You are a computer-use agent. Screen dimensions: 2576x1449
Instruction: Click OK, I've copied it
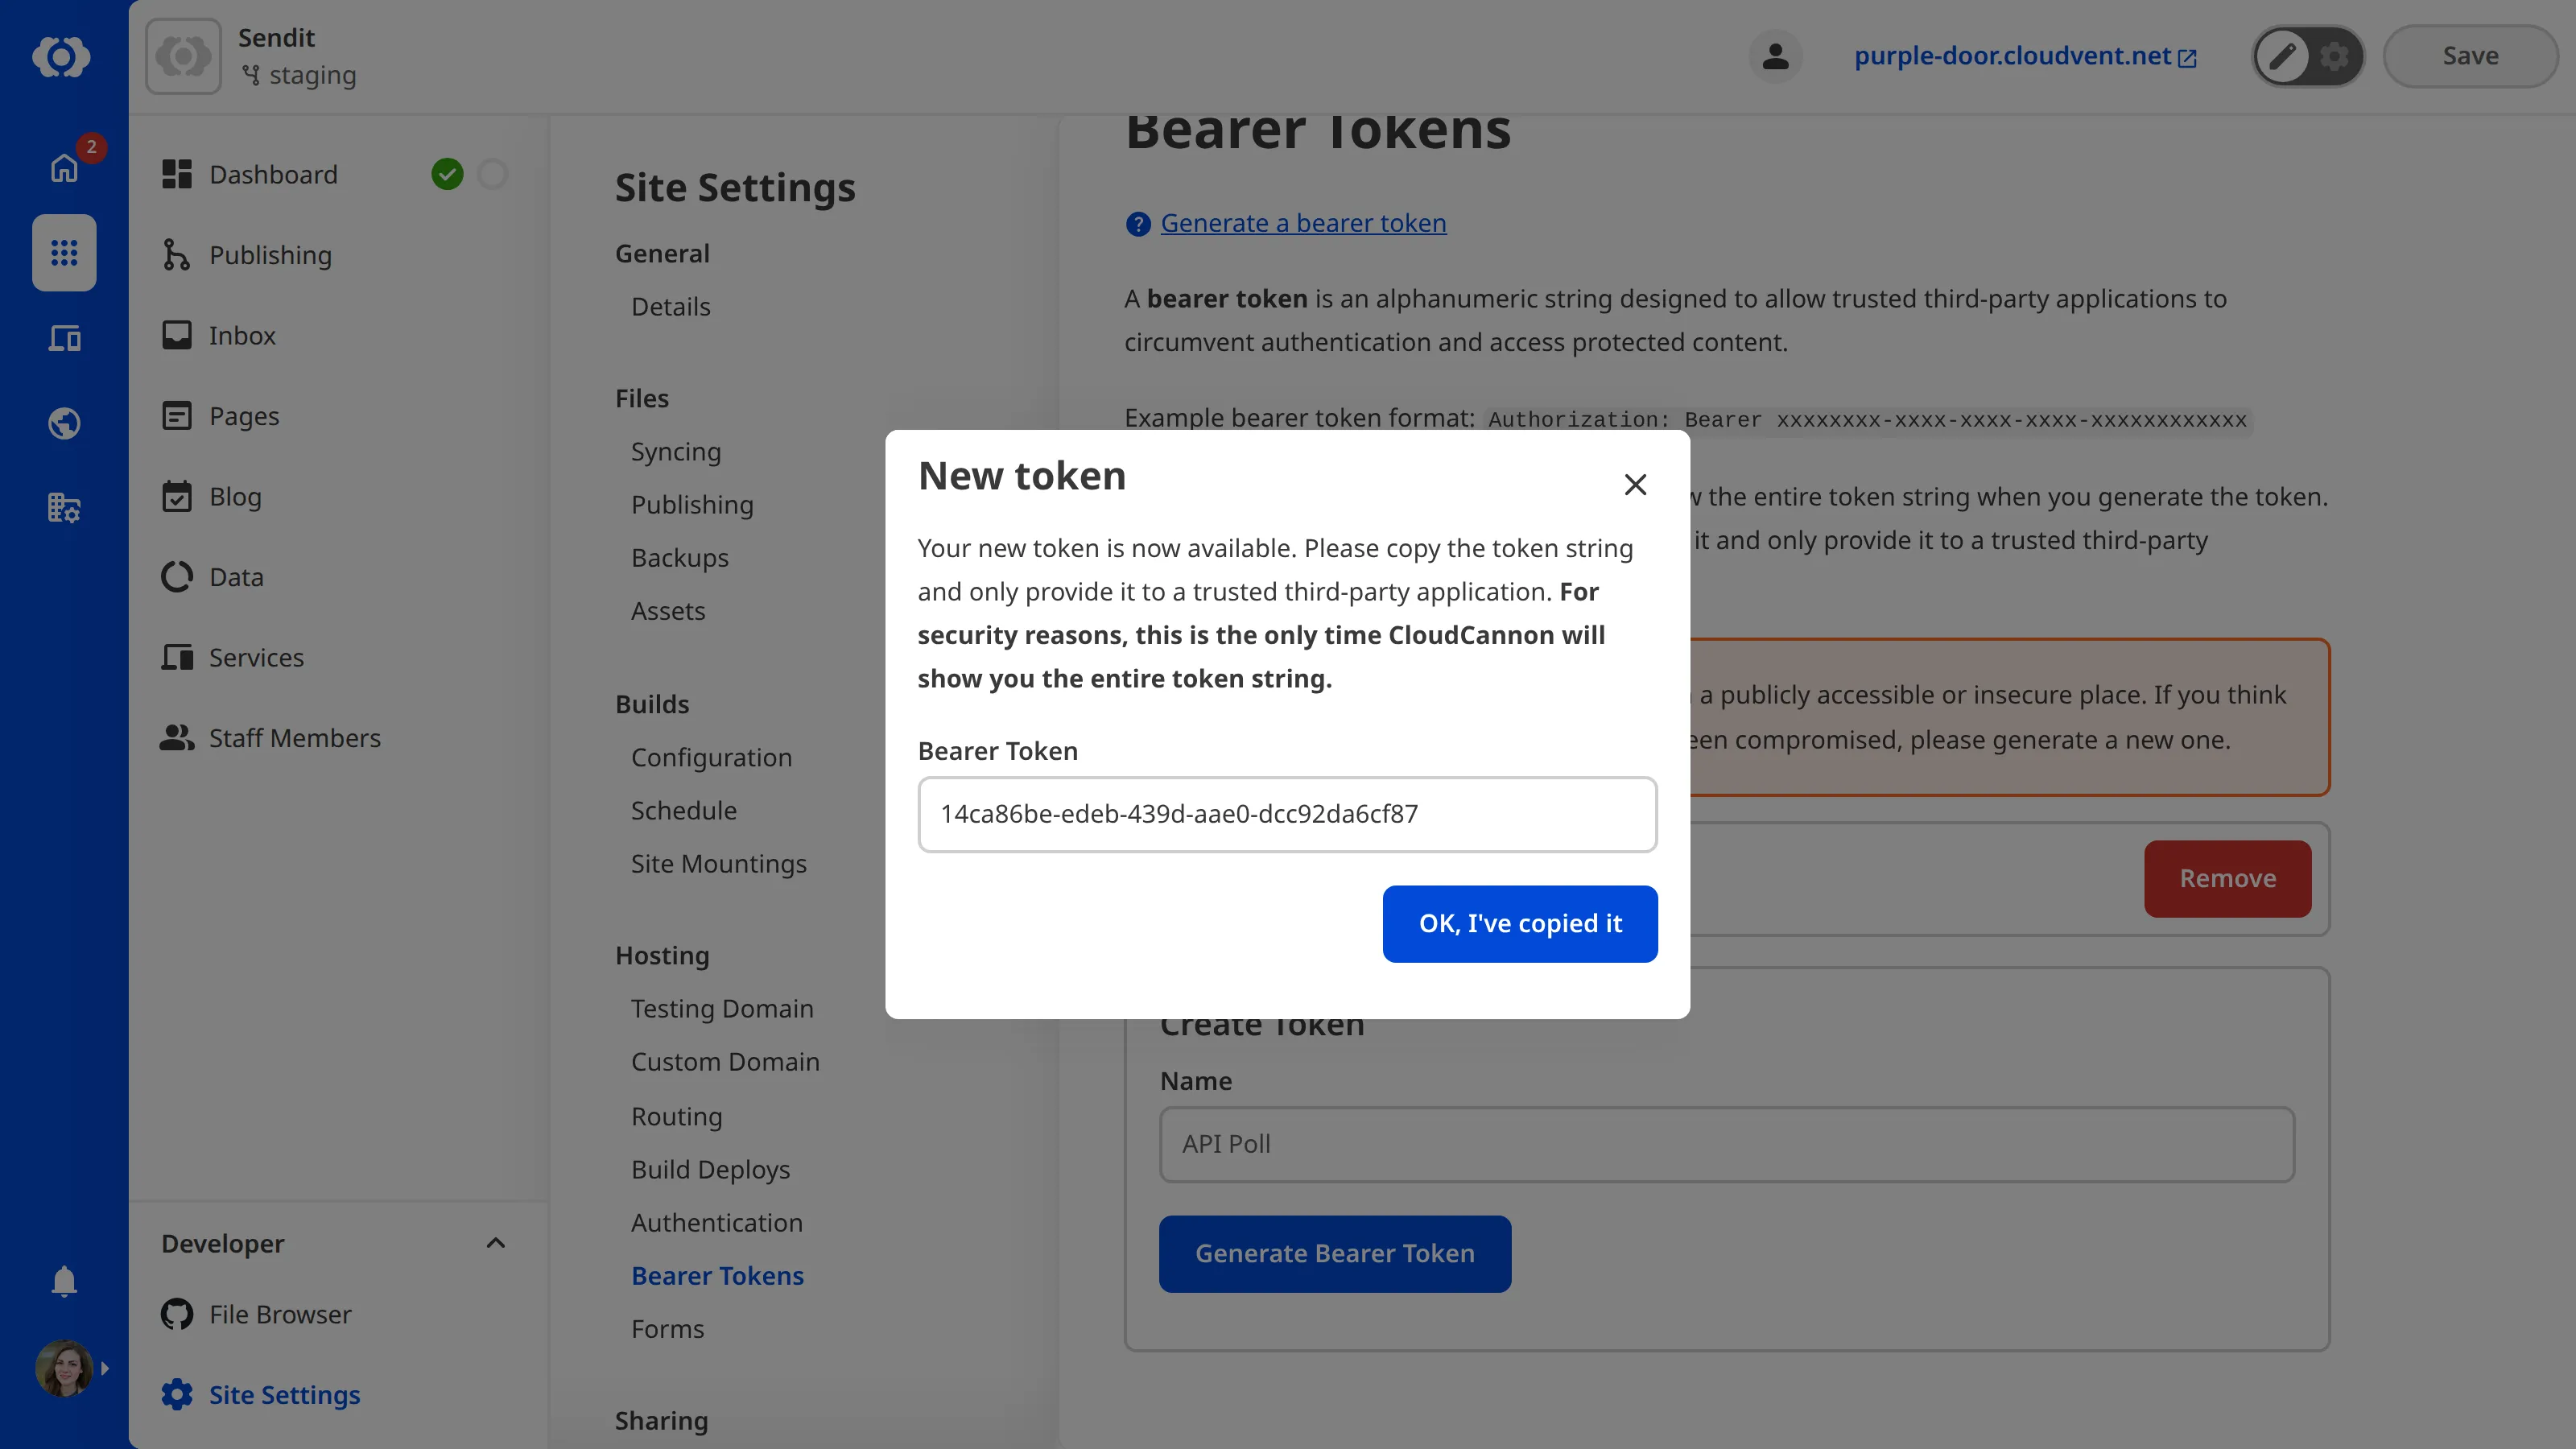click(1519, 923)
